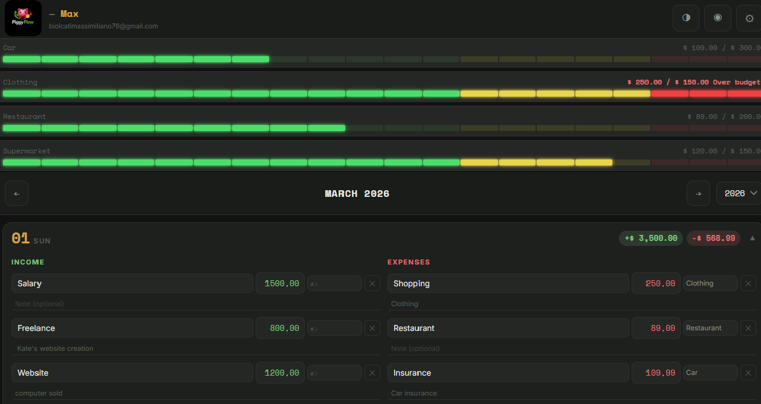The height and width of the screenshot is (404, 761).
Task: Change the Restaurant expense category field
Action: 710,328
